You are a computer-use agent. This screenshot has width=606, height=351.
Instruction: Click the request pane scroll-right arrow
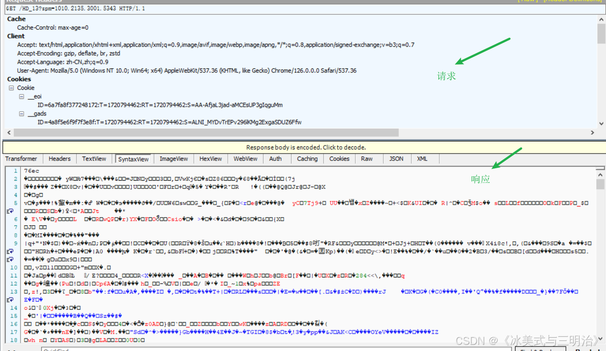(592, 133)
